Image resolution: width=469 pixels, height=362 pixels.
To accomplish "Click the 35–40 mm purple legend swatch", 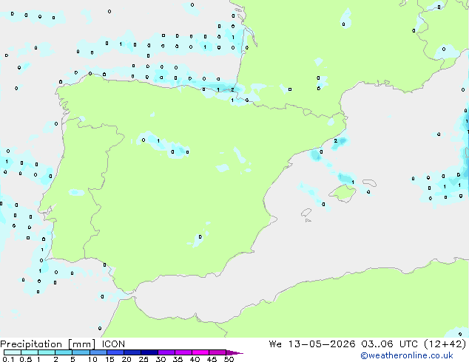I will [183, 352].
